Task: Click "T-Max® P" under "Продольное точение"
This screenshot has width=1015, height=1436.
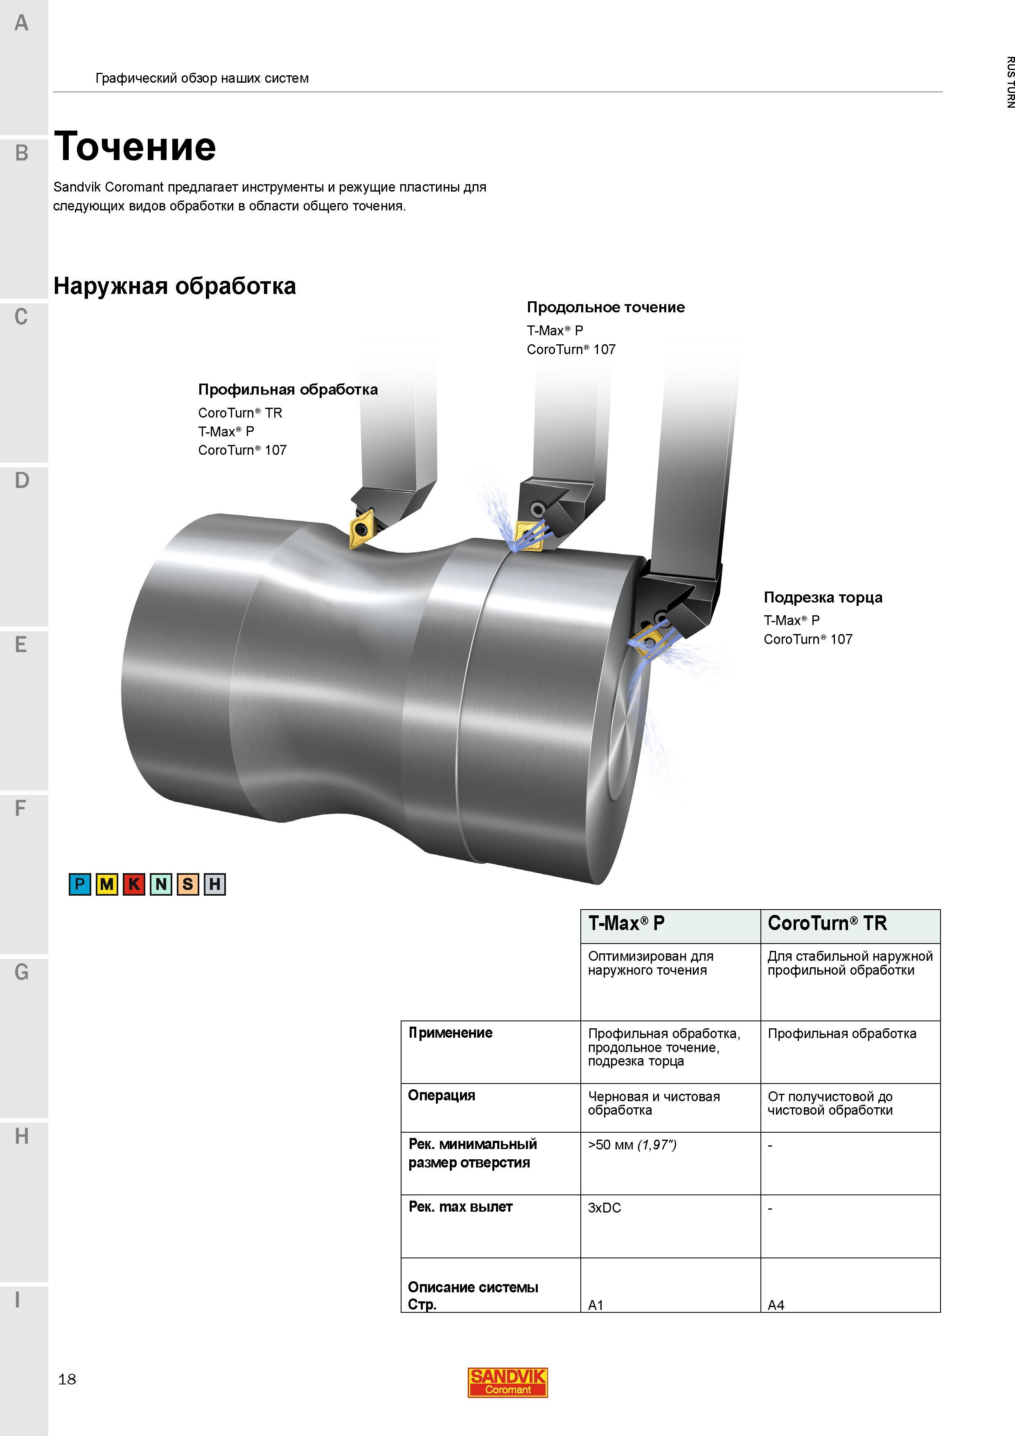Action: pos(555,330)
